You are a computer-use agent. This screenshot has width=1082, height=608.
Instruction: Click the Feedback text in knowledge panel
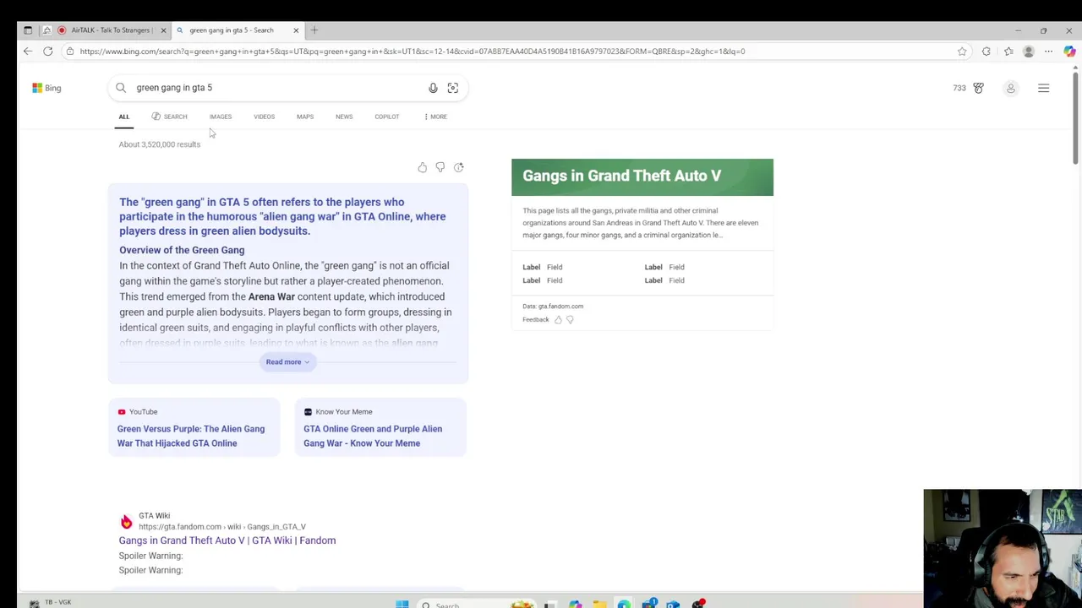[x=536, y=320]
